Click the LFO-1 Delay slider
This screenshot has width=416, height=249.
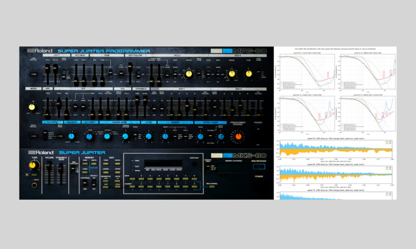pos(55,75)
